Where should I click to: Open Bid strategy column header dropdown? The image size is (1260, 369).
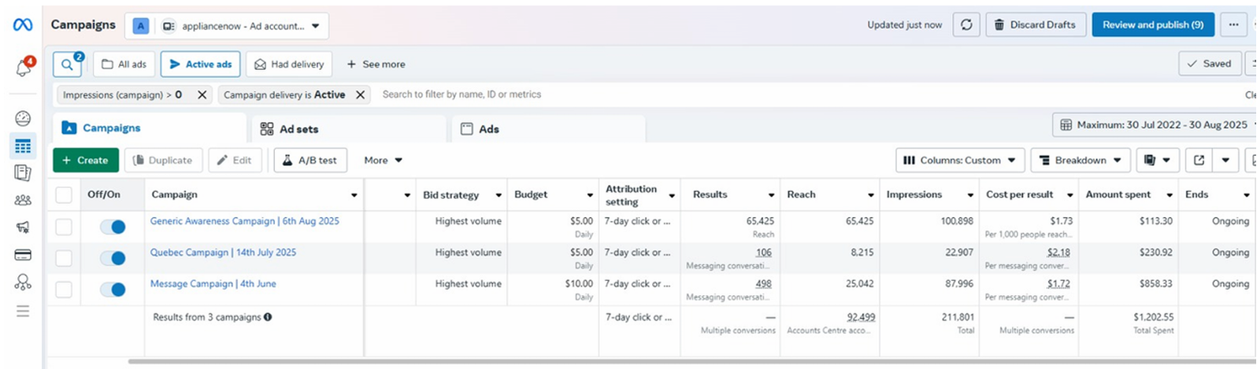[498, 195]
